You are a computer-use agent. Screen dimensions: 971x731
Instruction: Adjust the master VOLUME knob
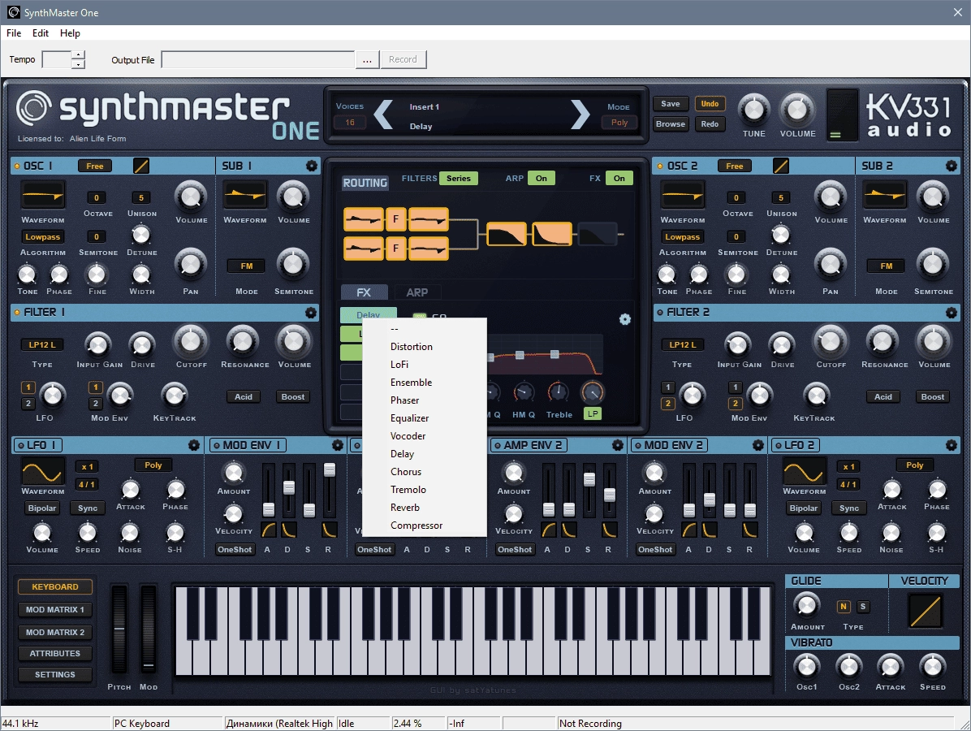tap(797, 110)
